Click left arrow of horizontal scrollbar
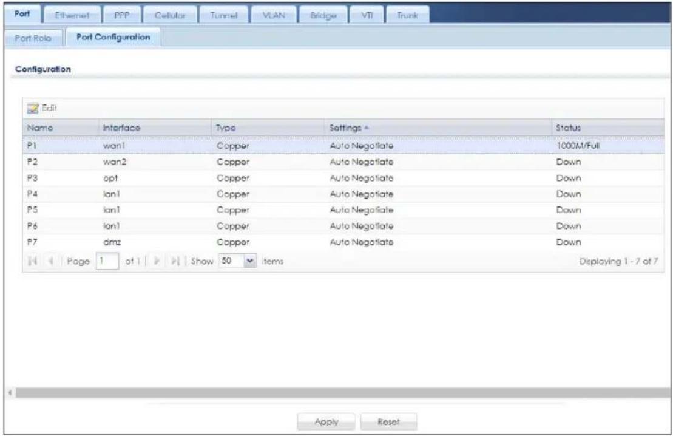This screenshot has width=673, height=436. [x=10, y=393]
